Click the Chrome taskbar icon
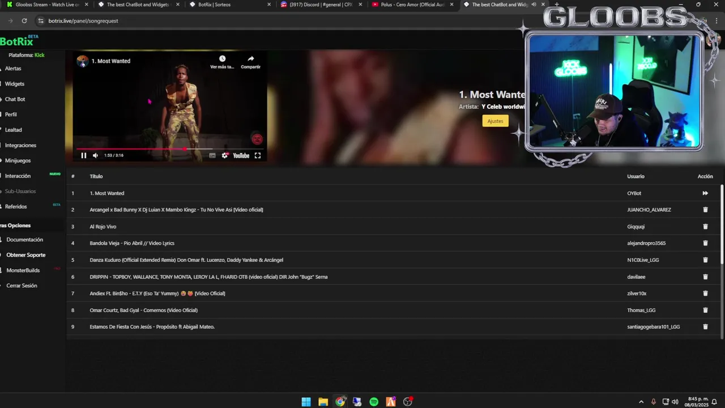This screenshot has height=408, width=725. click(340, 402)
